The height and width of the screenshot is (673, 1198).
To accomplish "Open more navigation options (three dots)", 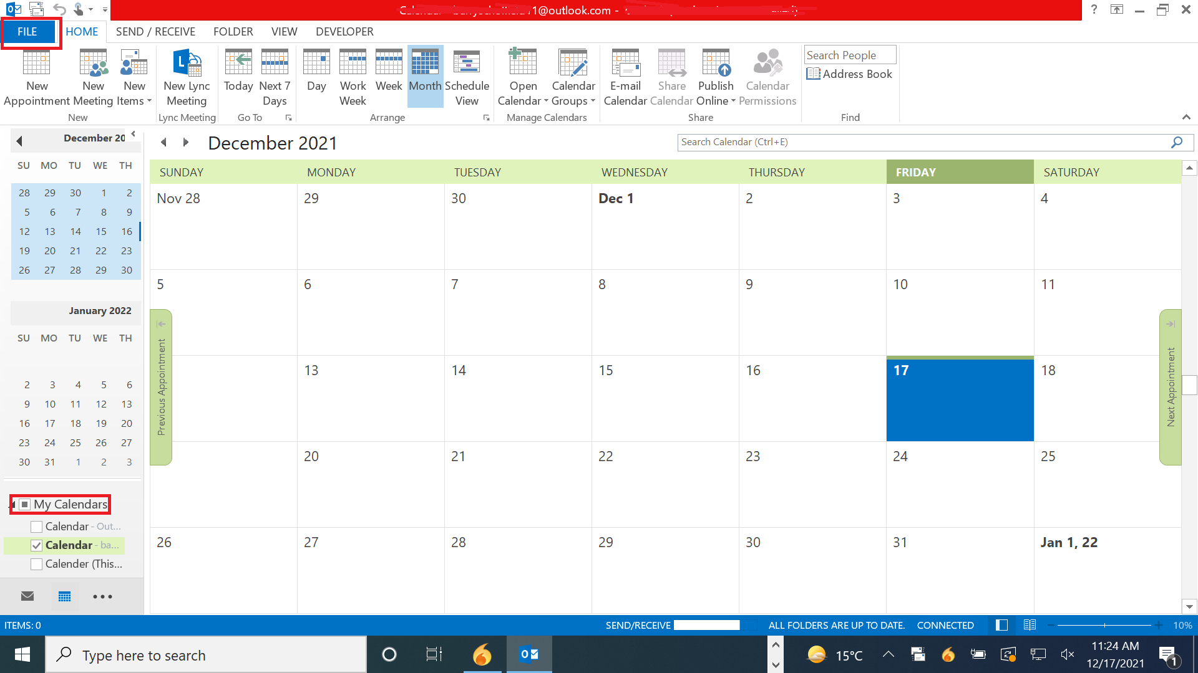I will (102, 596).
